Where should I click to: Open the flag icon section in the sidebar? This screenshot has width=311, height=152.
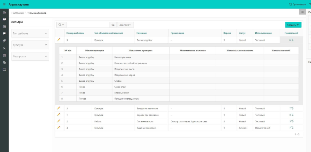(x=4, y=34)
